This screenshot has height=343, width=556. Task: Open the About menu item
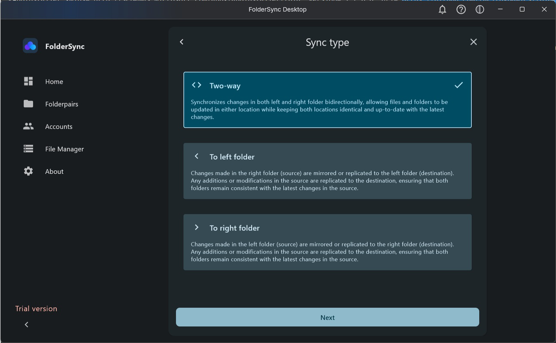(x=54, y=171)
